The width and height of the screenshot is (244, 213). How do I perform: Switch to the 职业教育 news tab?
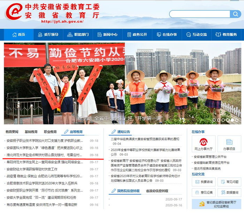[x=50, y=132]
